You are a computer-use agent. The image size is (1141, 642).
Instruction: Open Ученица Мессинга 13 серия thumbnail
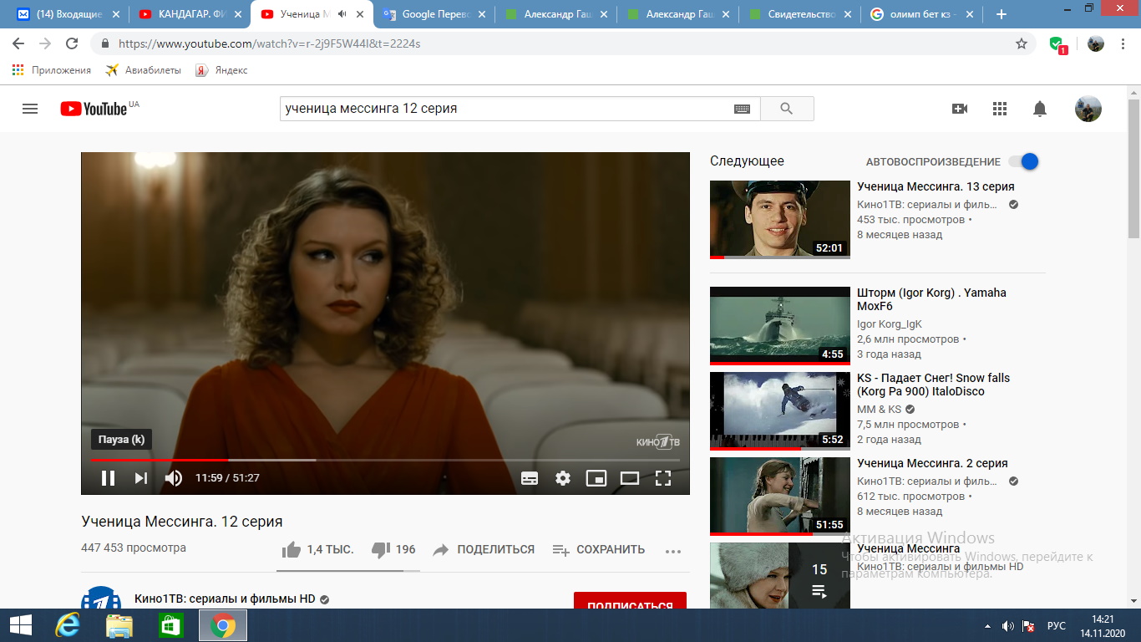click(779, 220)
